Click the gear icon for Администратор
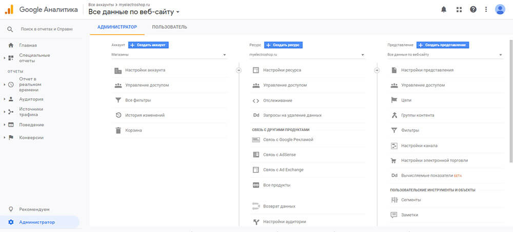This screenshot has width=513, height=232. coord(11,222)
